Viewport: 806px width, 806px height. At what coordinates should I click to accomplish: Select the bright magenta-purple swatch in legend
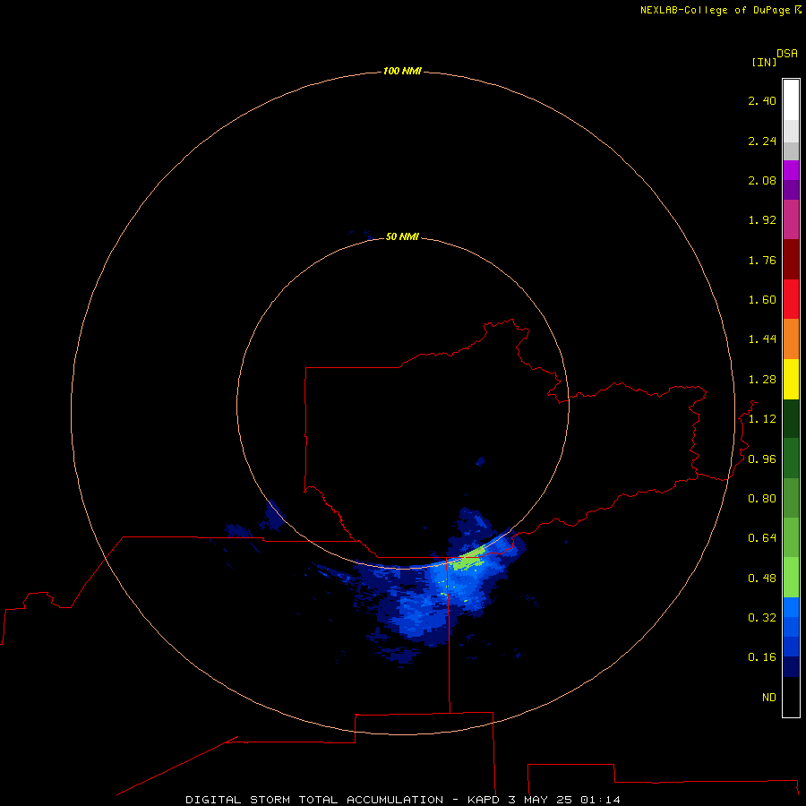791,170
